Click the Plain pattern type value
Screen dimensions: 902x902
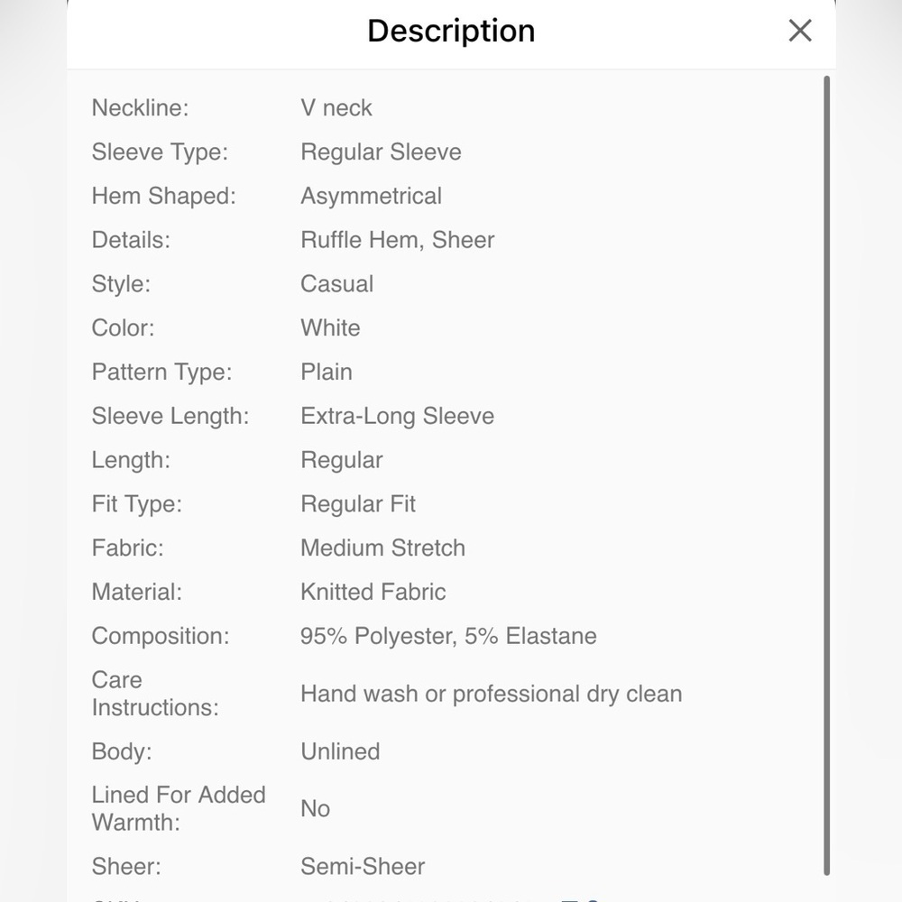[x=327, y=372]
